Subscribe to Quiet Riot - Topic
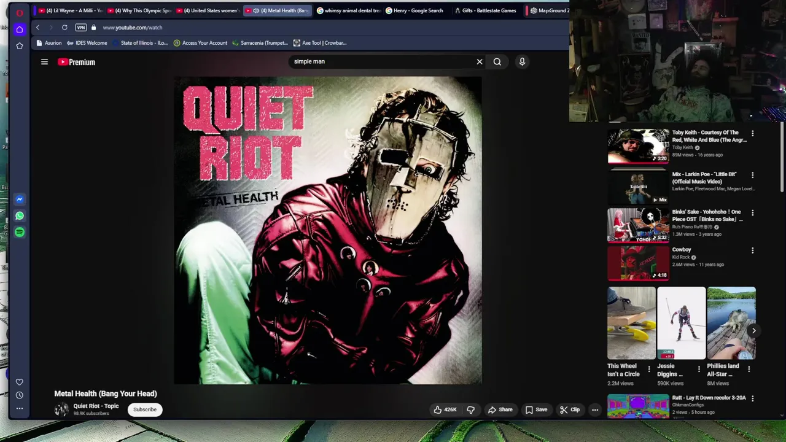 [145, 409]
